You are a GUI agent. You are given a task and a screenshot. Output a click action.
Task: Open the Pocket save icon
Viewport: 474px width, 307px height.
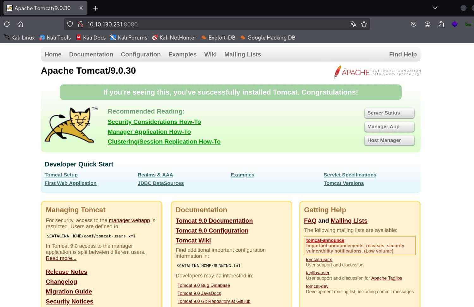pos(413,24)
